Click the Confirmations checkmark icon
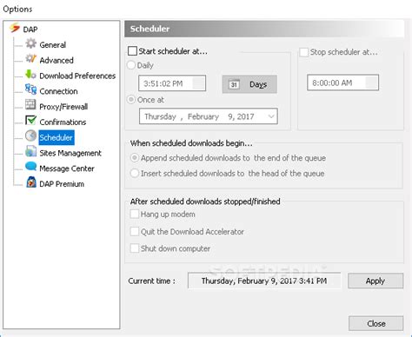 (x=30, y=120)
